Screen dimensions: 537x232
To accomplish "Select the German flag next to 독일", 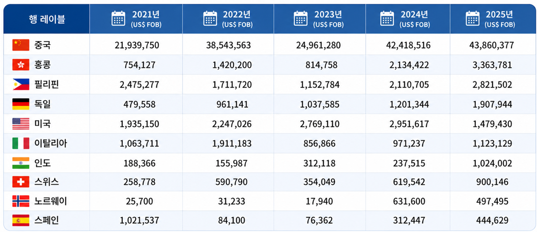I will tap(21, 104).
